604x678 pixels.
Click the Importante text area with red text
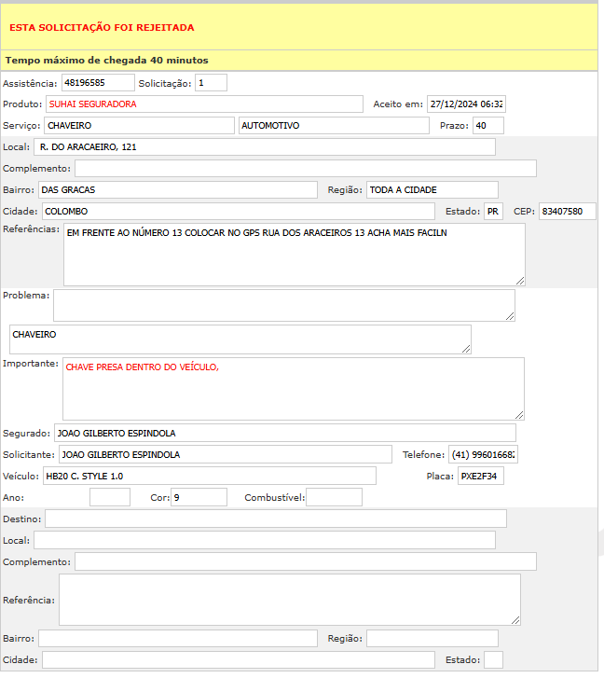point(293,388)
